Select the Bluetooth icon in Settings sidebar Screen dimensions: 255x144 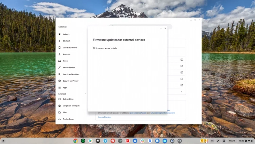pyautogui.click(x=60, y=41)
